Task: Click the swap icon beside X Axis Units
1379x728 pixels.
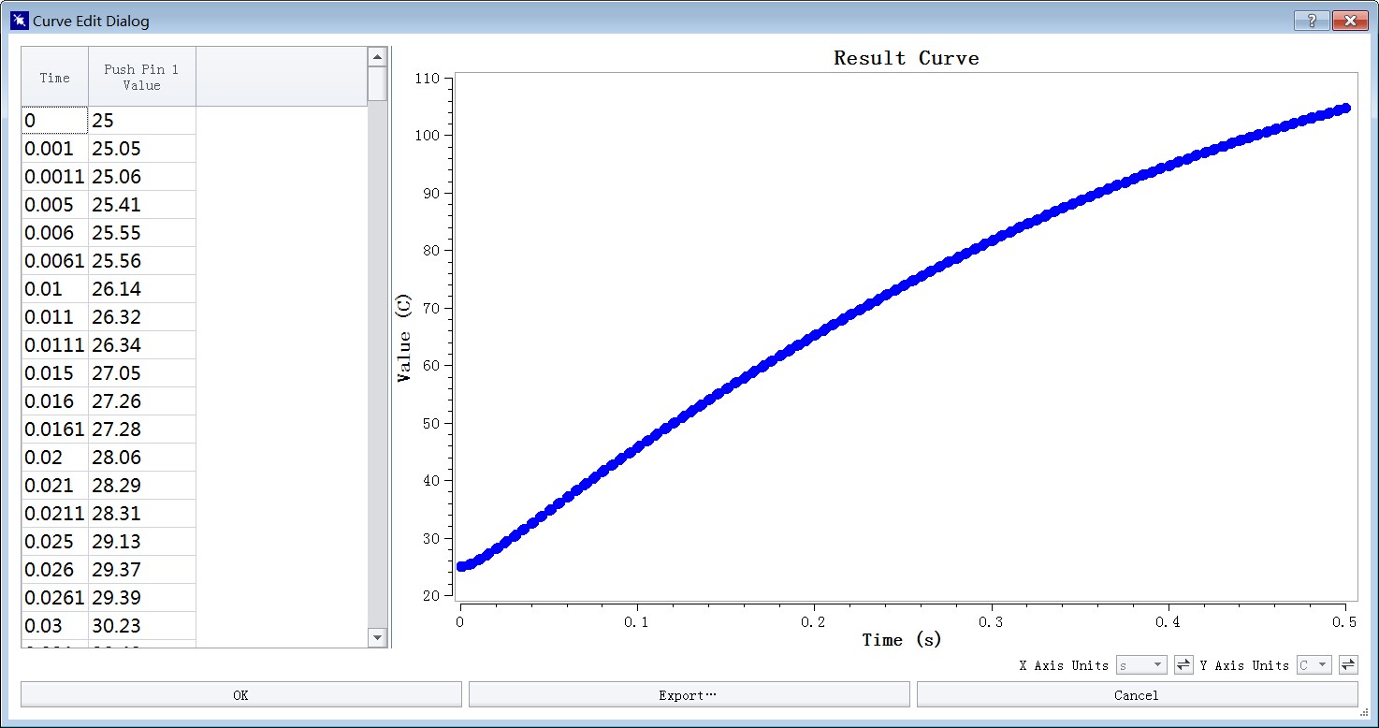Action: [x=1183, y=664]
